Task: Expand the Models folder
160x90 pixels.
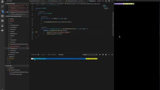Action: (x=12, y=36)
